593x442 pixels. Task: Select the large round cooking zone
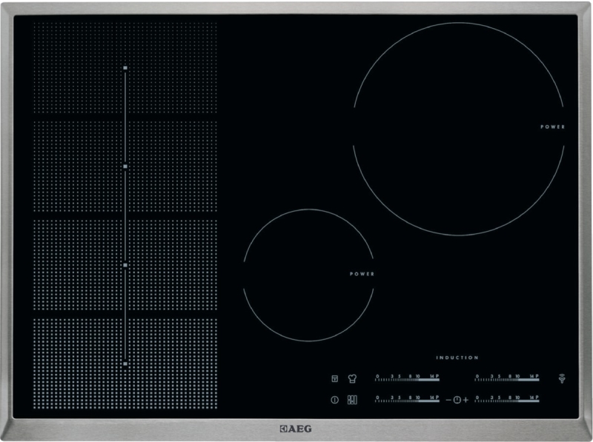tap(459, 129)
